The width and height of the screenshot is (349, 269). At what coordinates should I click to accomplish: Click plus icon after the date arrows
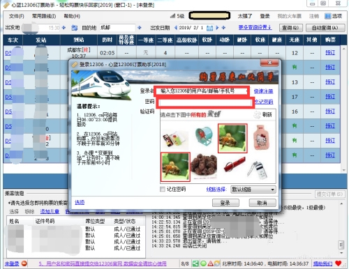click(x=223, y=28)
